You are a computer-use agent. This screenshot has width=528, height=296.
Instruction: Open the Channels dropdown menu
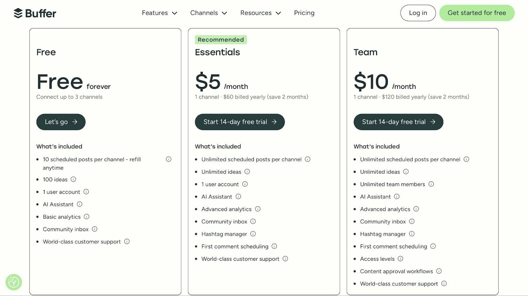(x=209, y=13)
